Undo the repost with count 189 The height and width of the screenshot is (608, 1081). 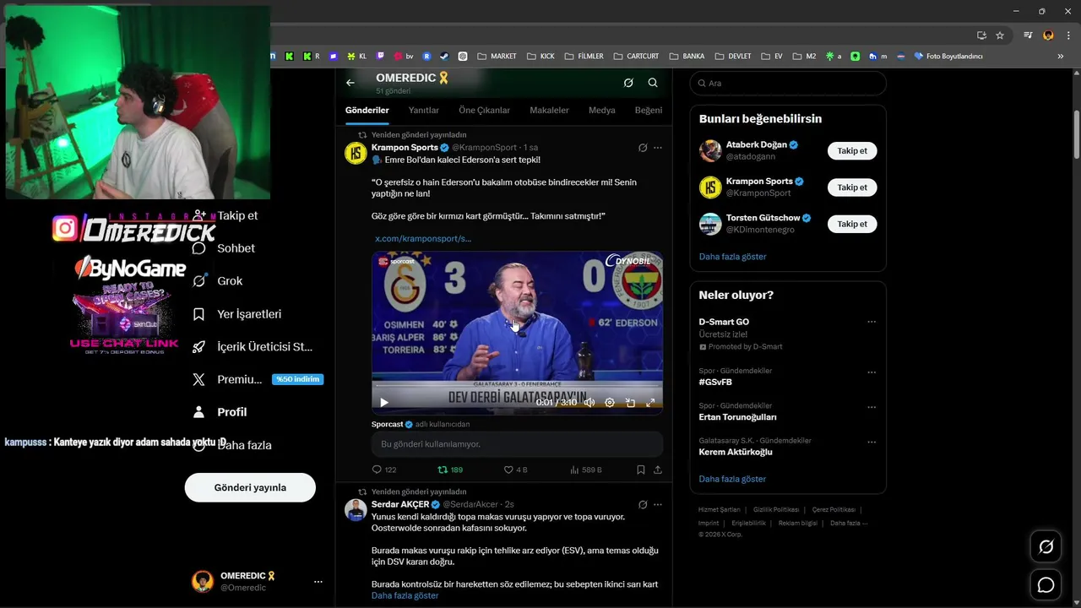449,470
